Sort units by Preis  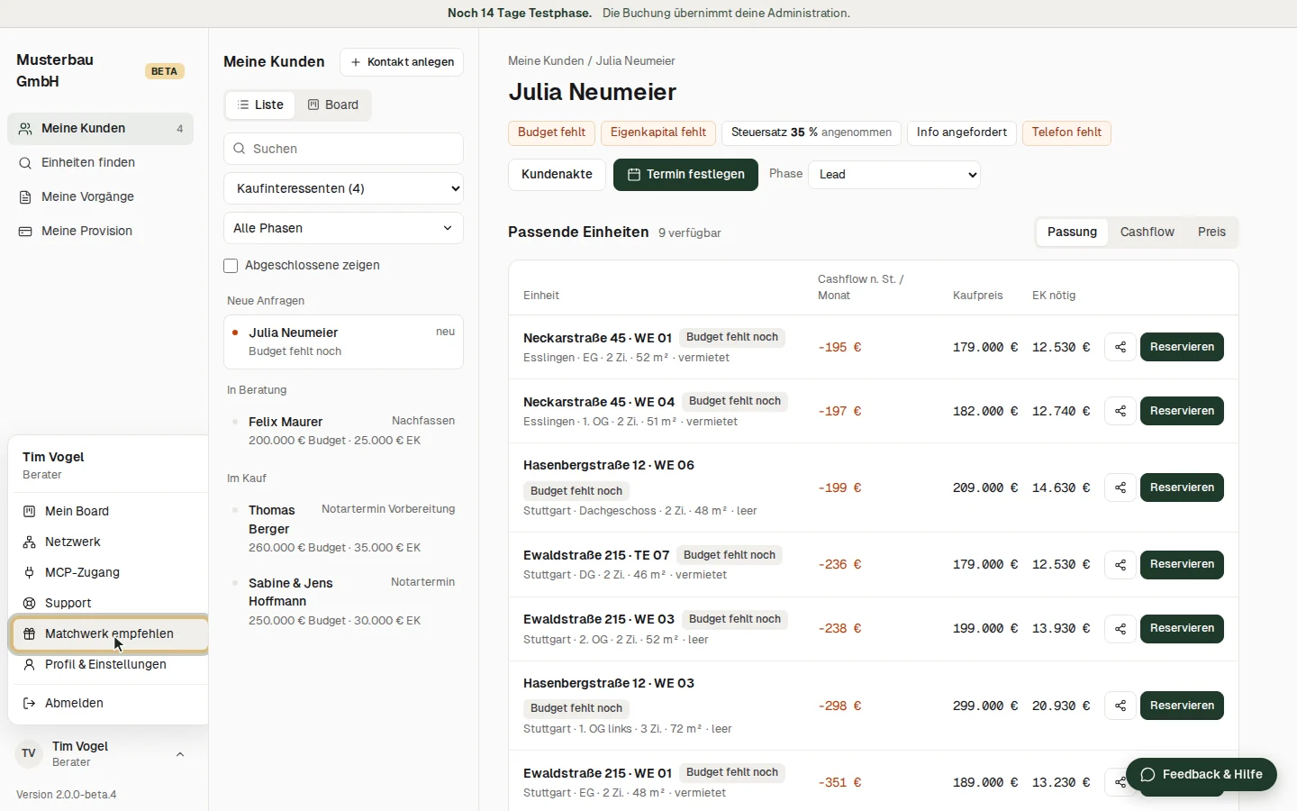[x=1211, y=232]
